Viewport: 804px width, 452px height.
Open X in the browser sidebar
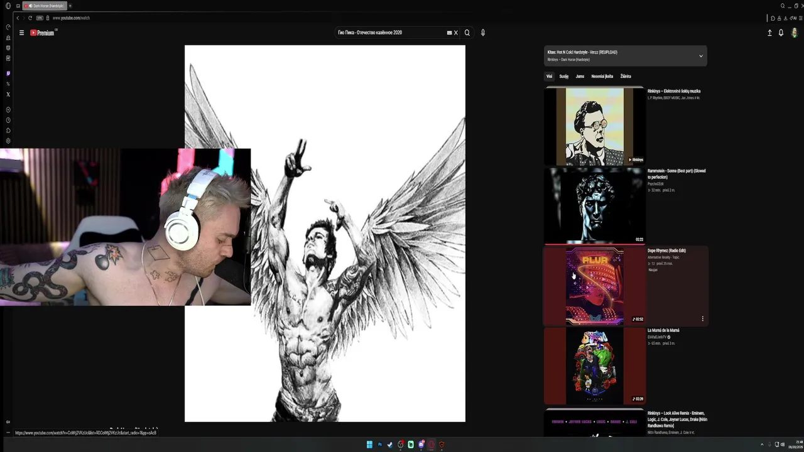(x=8, y=94)
